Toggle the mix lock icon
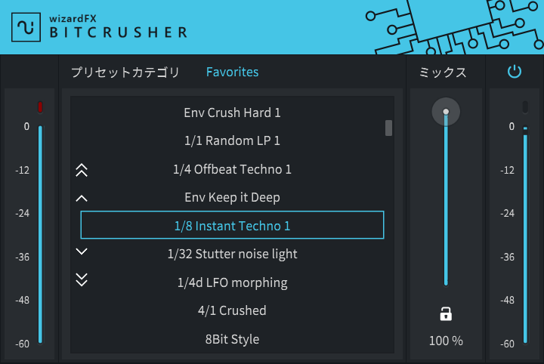Screen dimensions: 544x364 pos(446,314)
